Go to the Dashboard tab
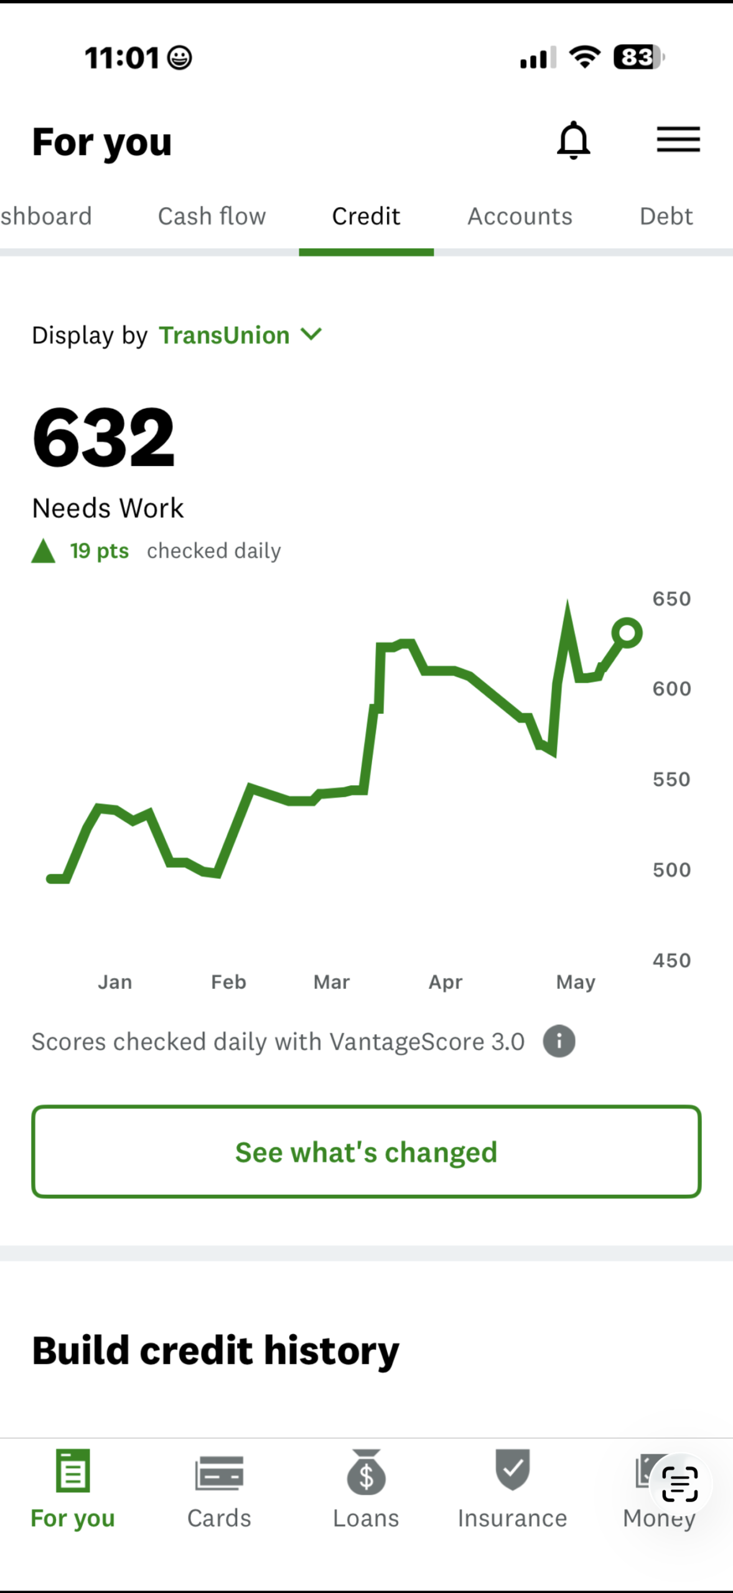 pyautogui.click(x=46, y=217)
